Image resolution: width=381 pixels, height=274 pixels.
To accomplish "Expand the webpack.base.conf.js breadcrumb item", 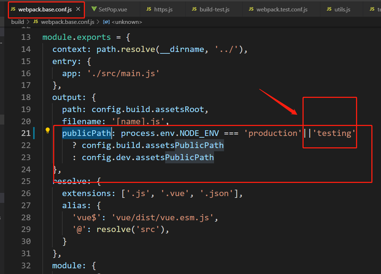I will pyautogui.click(x=67, y=22).
